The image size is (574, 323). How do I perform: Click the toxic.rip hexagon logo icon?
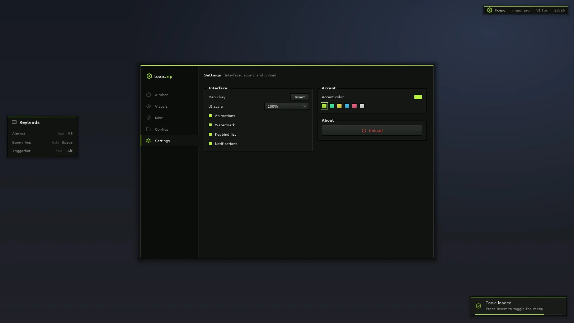[x=149, y=76]
